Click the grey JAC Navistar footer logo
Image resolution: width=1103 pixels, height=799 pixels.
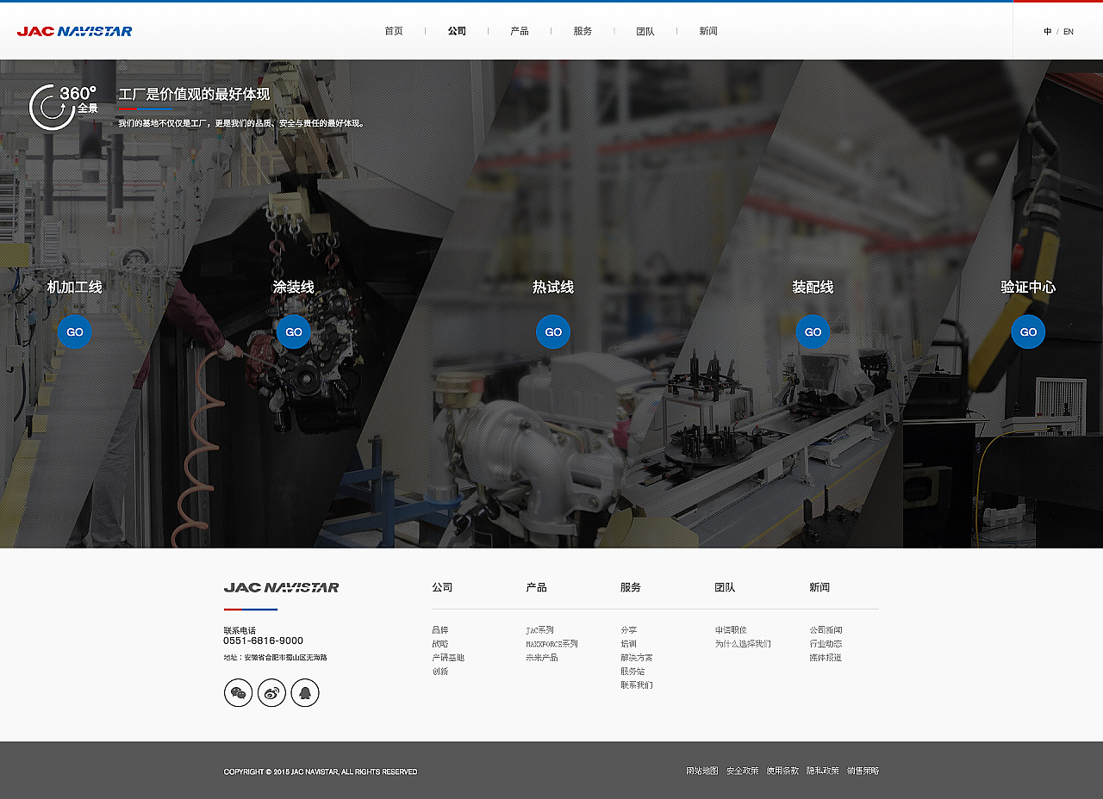coord(281,587)
